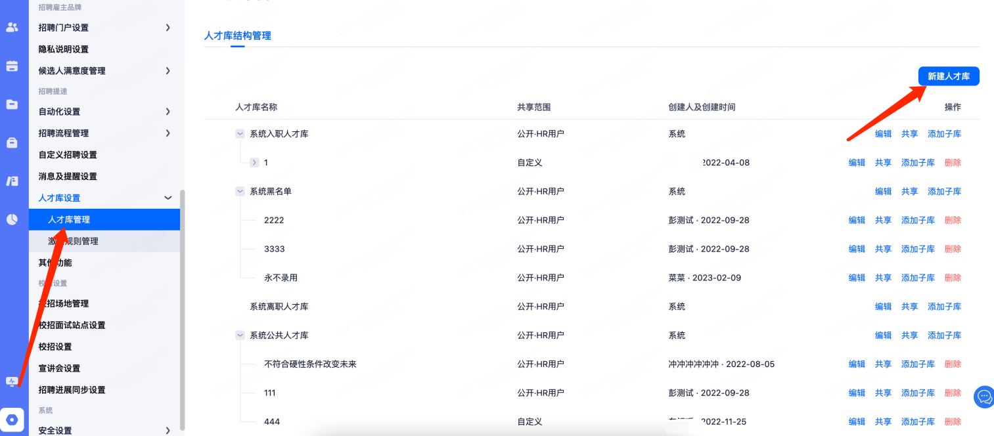Open the chat support bubble icon

coord(984,397)
